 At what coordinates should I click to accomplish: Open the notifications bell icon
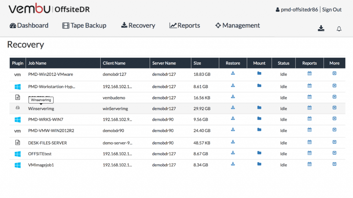pyautogui.click(x=339, y=29)
